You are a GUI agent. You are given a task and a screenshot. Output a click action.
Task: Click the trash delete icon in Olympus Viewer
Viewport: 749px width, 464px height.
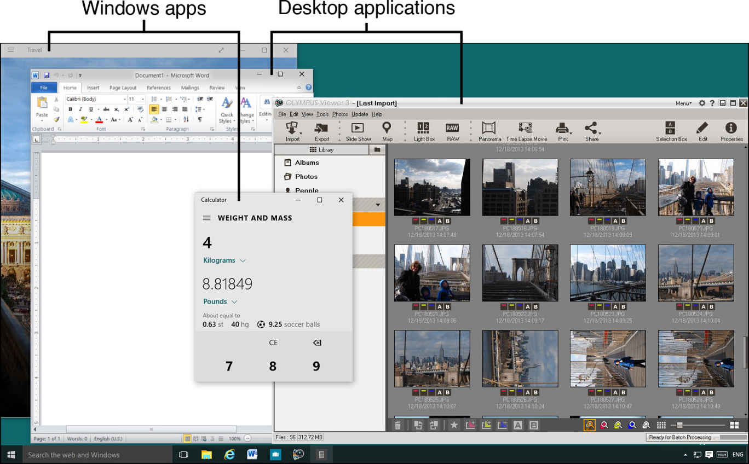pyautogui.click(x=398, y=425)
